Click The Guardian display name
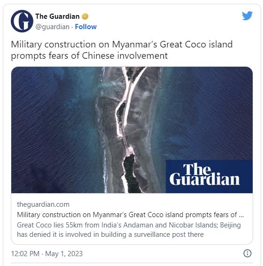263x266 pixels. pos(57,16)
